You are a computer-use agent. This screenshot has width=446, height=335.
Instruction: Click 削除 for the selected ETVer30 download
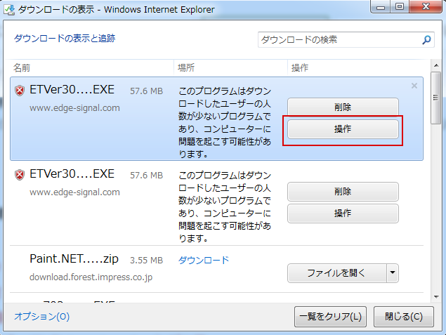[x=343, y=107]
